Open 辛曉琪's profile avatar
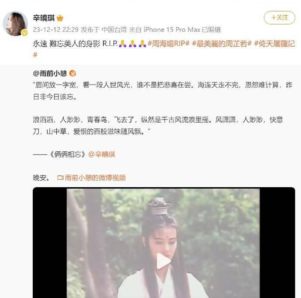The height and width of the screenshot is (298, 301). point(15,24)
